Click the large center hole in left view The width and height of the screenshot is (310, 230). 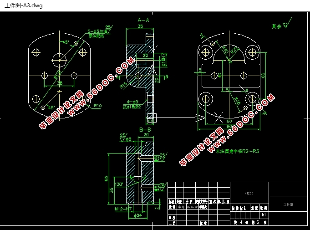(59, 58)
